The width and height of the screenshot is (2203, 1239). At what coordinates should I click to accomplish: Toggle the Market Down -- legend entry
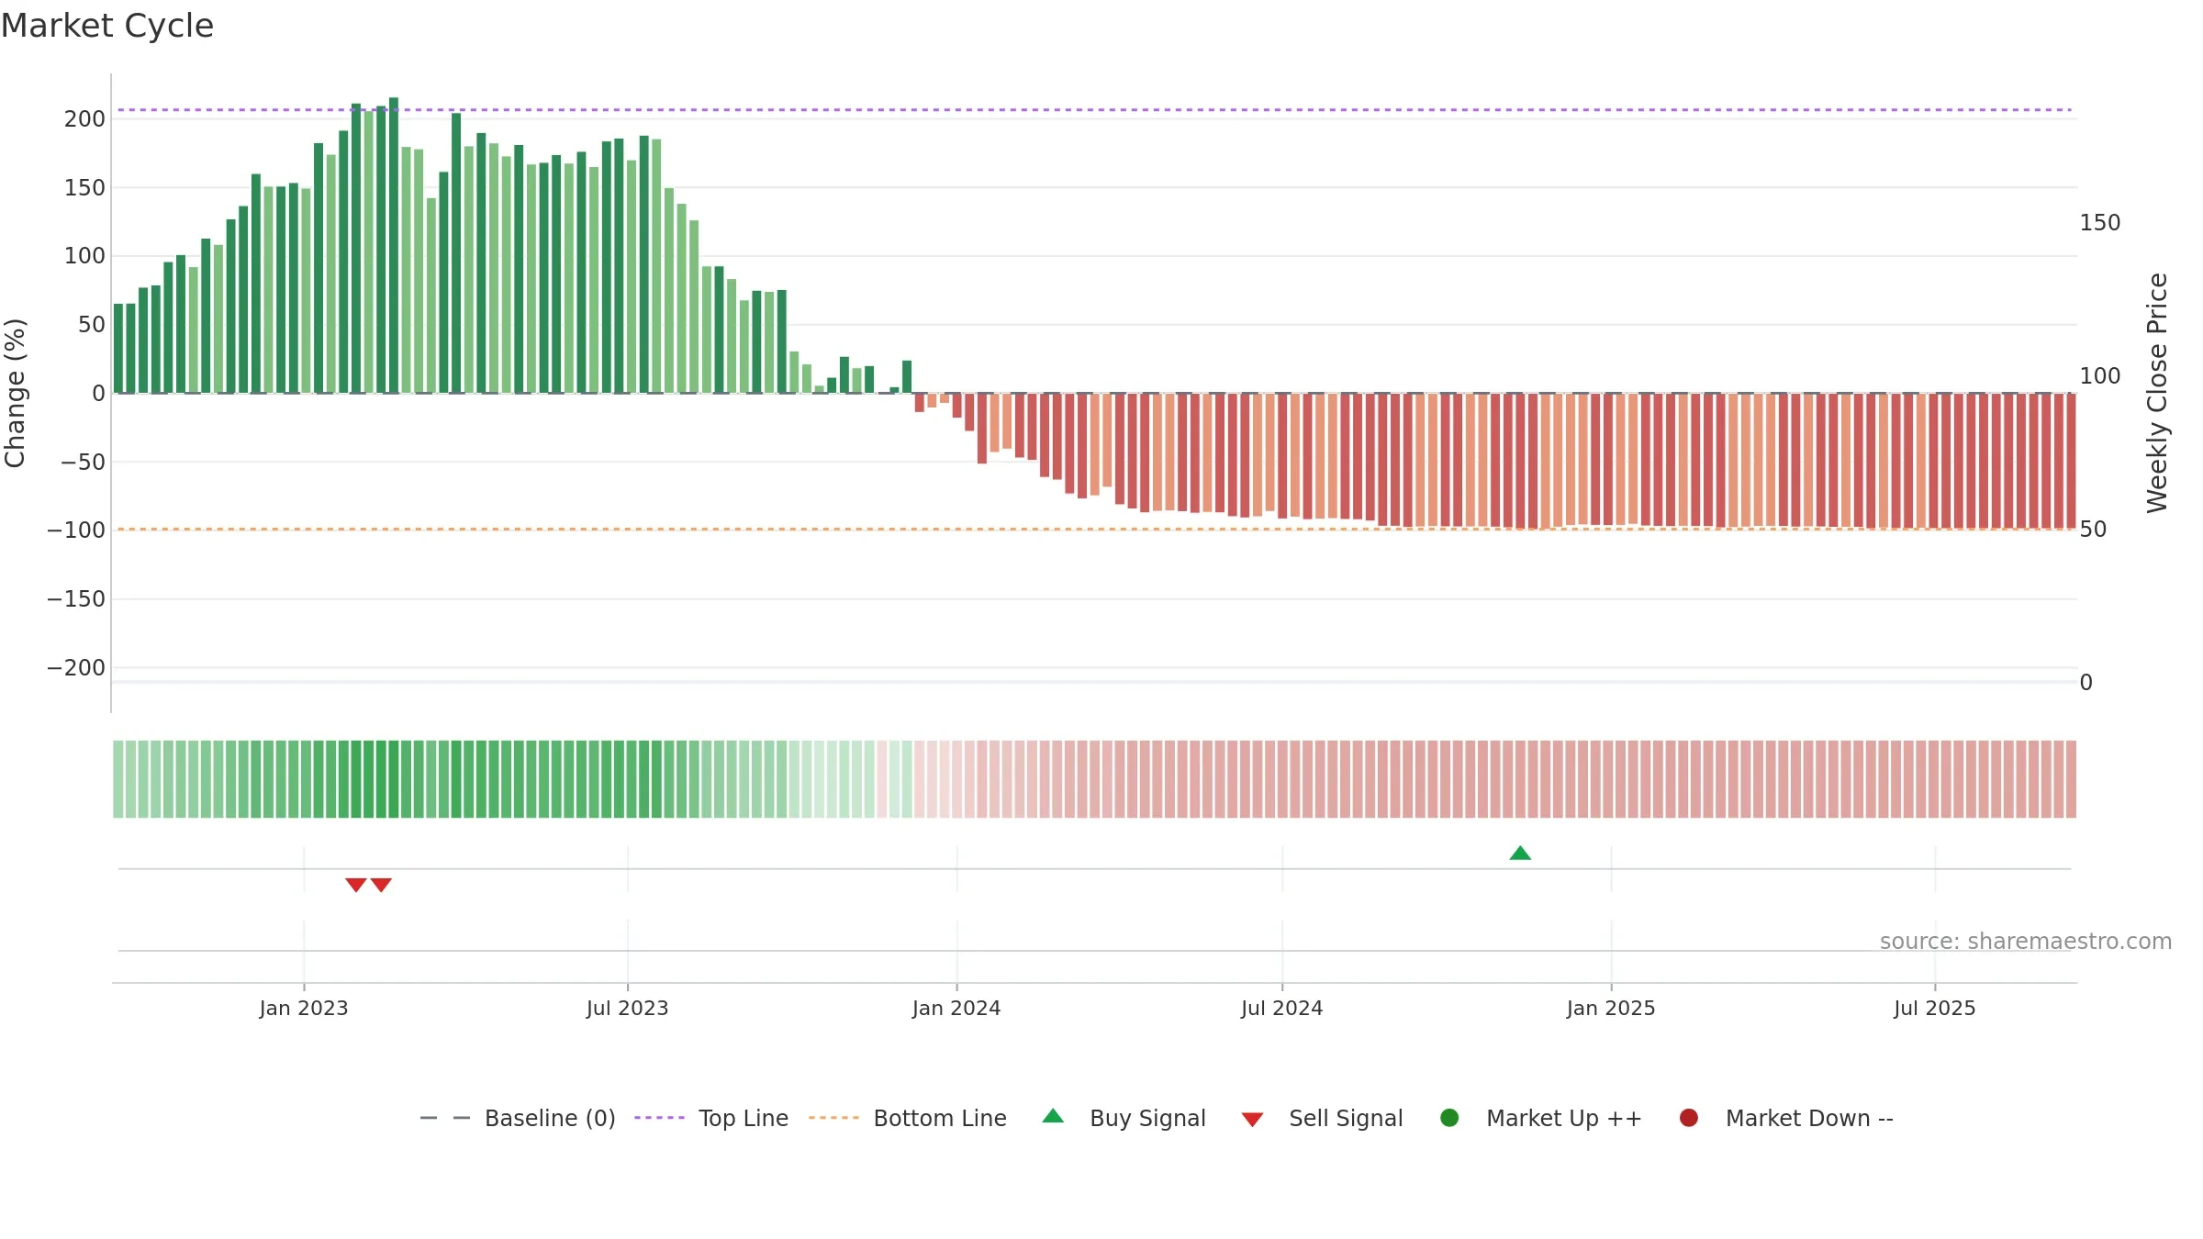(x=1785, y=1118)
